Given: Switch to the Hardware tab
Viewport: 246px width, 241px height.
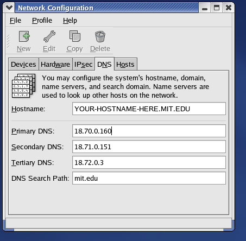Looking at the screenshot, I should point(55,64).
